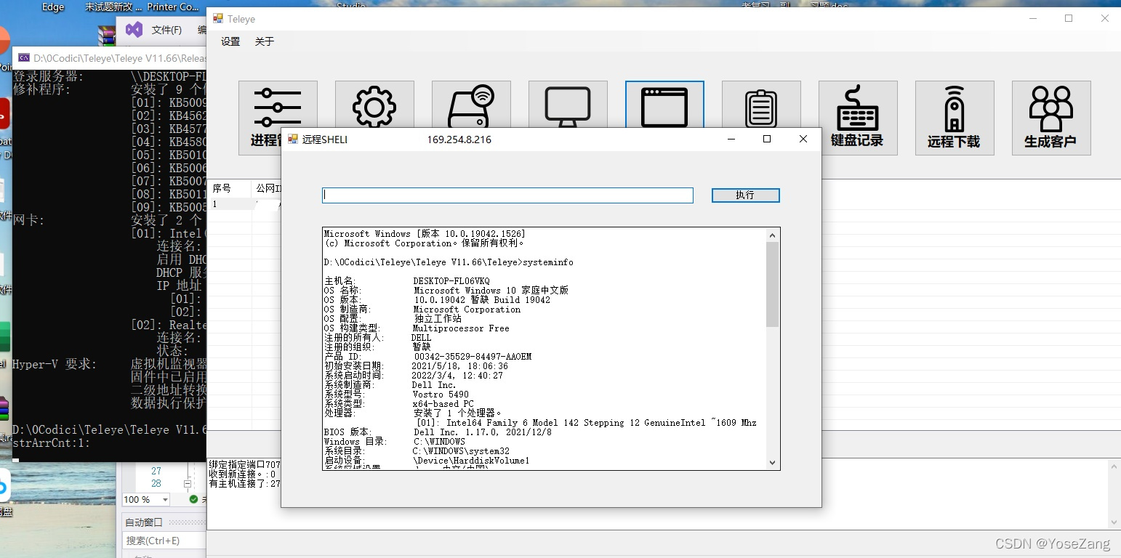Click down arrow of shell output scrollbar
The width and height of the screenshot is (1121, 558).
772,463
